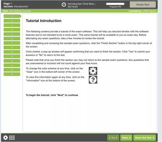Jump to page 2 in the sidebar

12,21
